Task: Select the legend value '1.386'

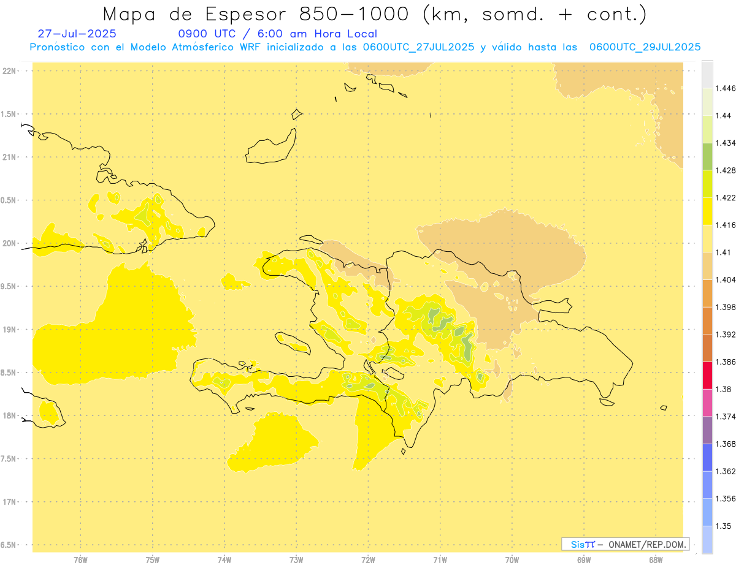Action: coord(725,362)
